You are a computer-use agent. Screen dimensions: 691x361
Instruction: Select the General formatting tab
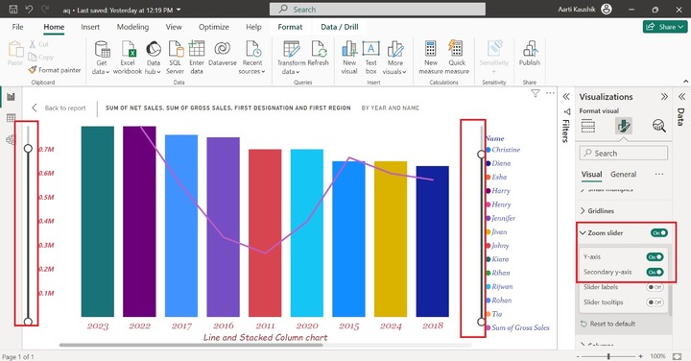coord(623,174)
